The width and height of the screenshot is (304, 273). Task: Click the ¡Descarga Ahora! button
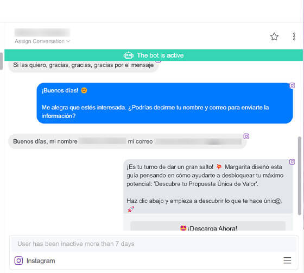[x=208, y=226]
